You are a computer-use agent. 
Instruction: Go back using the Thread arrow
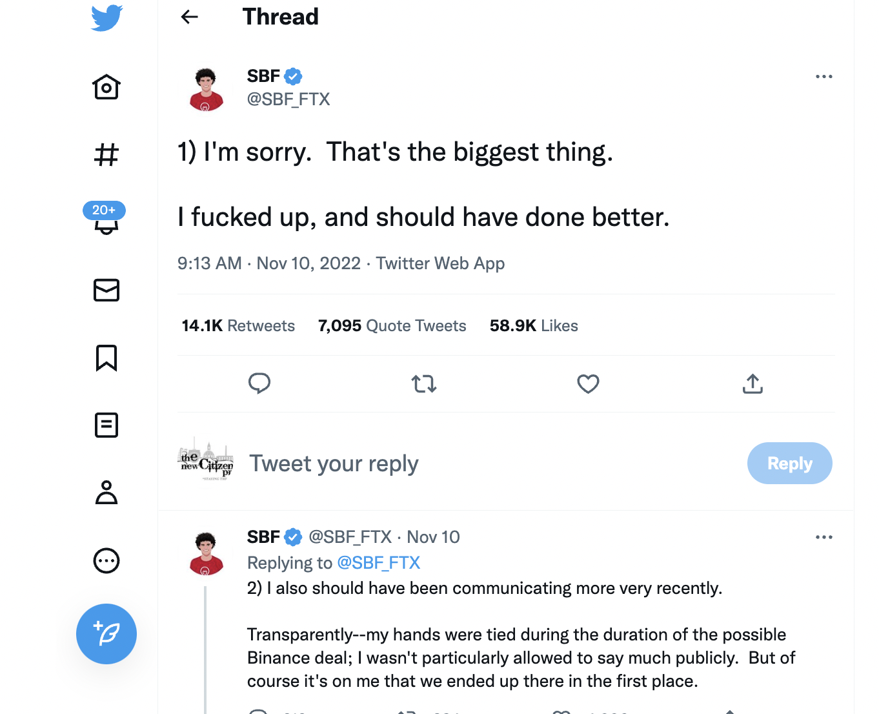click(x=189, y=17)
